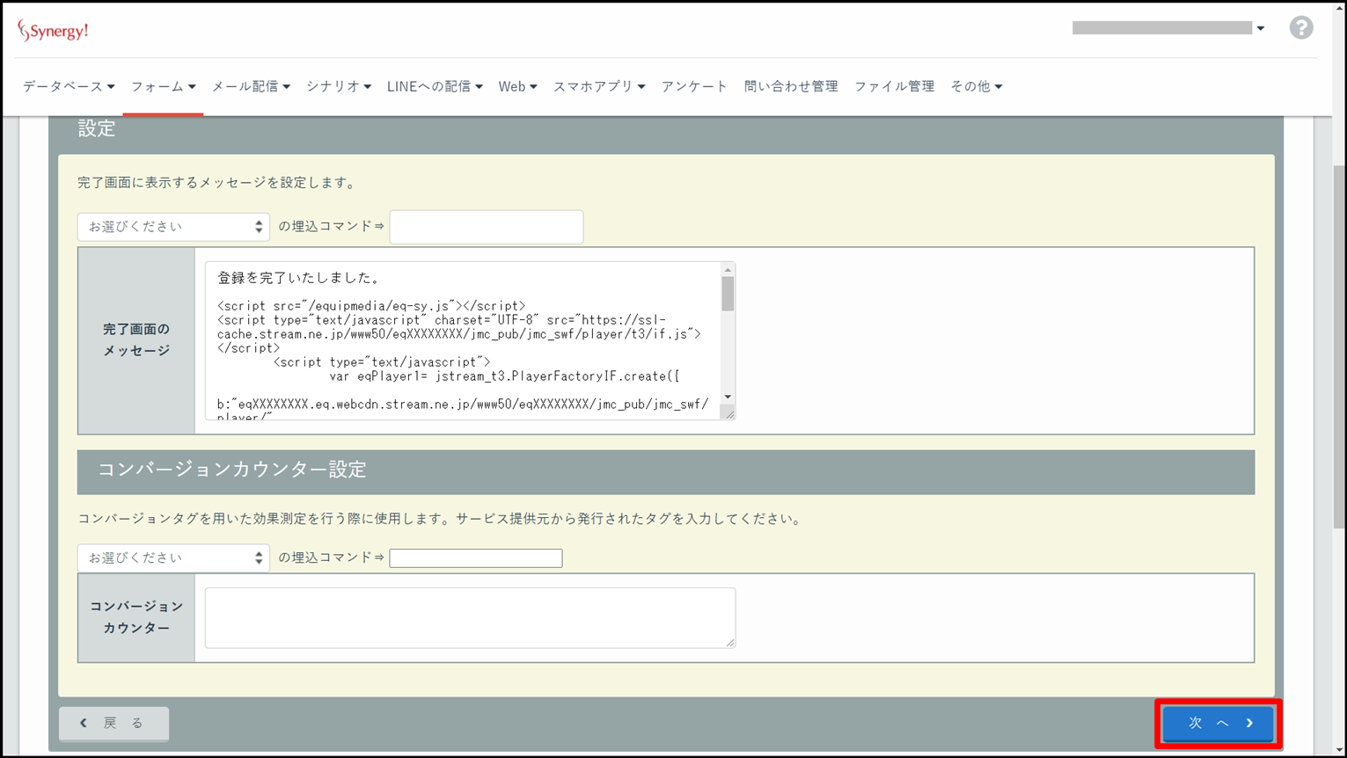Screen dimensions: 1347x758
Task: Expand the account name dropdown arrow
Action: coord(1260,28)
